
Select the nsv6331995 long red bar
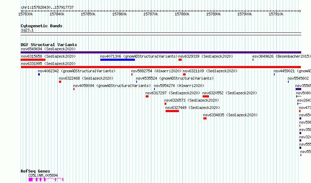161,67
